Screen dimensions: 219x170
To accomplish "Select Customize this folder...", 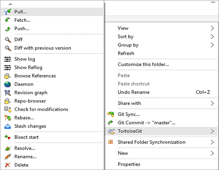I will 161,65.
